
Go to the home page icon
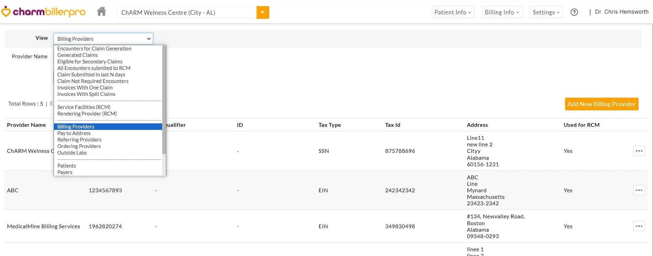point(101,12)
